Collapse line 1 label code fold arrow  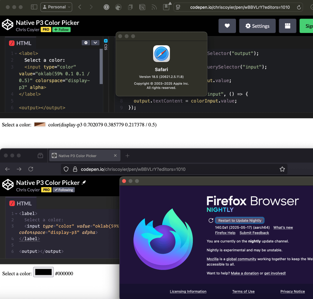coord(16,54)
